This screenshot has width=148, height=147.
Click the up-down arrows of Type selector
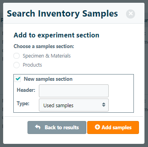(x=104, y=105)
